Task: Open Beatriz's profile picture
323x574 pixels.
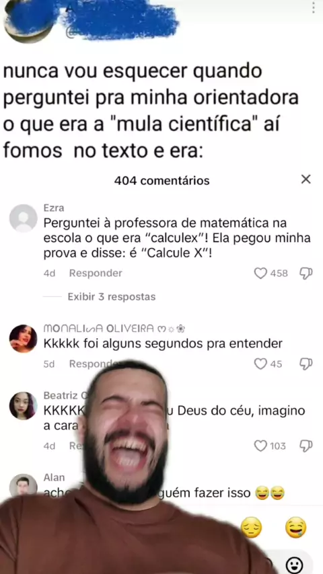Action: pyautogui.click(x=23, y=405)
